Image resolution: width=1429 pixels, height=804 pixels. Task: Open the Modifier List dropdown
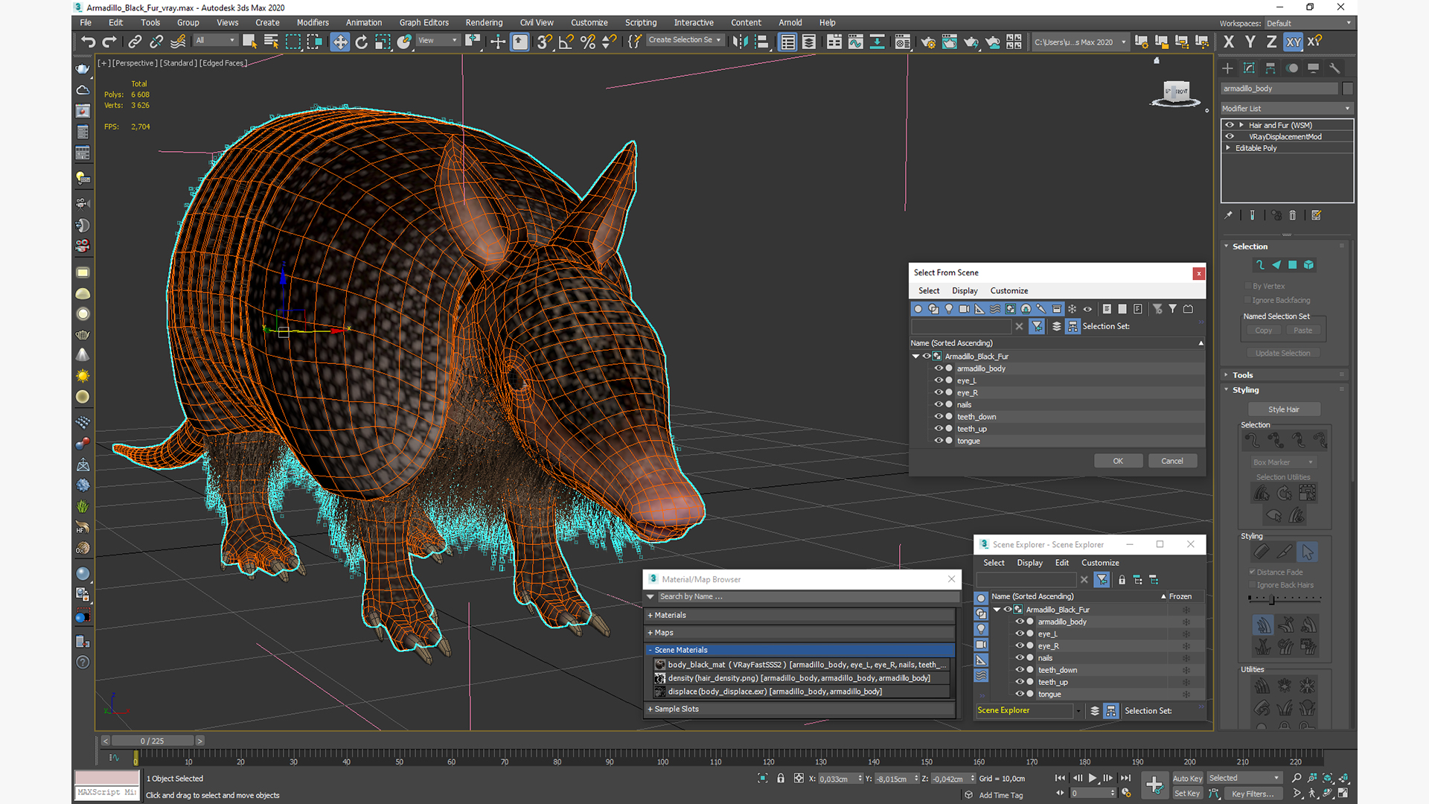click(1286, 108)
